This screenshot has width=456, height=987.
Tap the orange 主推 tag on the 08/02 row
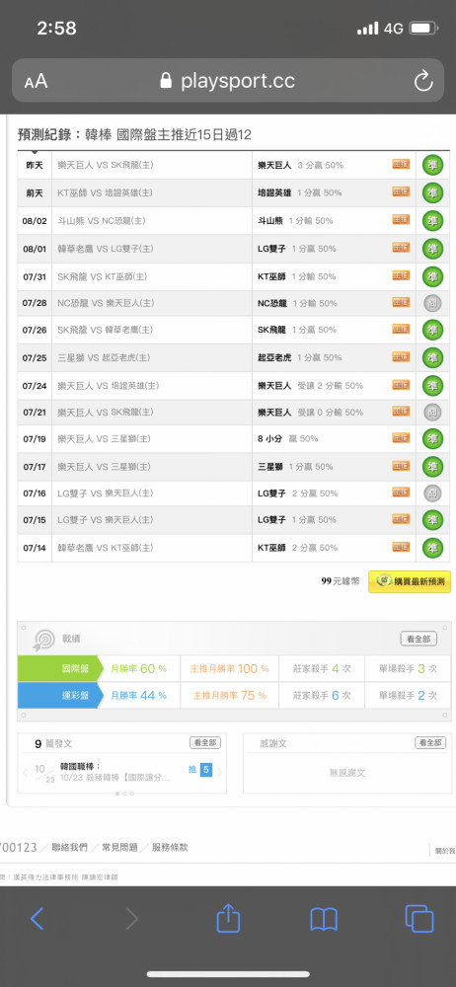click(x=401, y=220)
